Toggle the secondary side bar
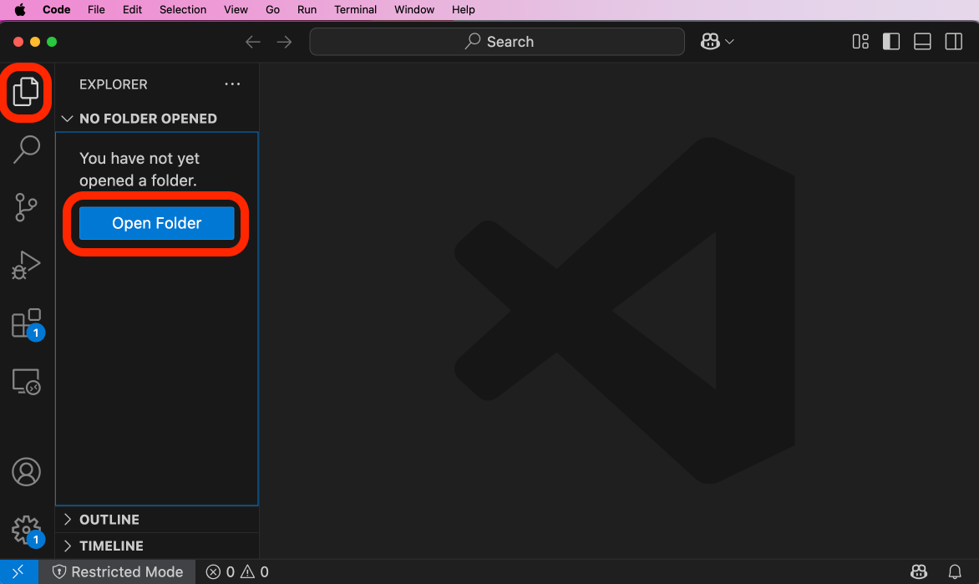The image size is (979, 584). click(953, 42)
